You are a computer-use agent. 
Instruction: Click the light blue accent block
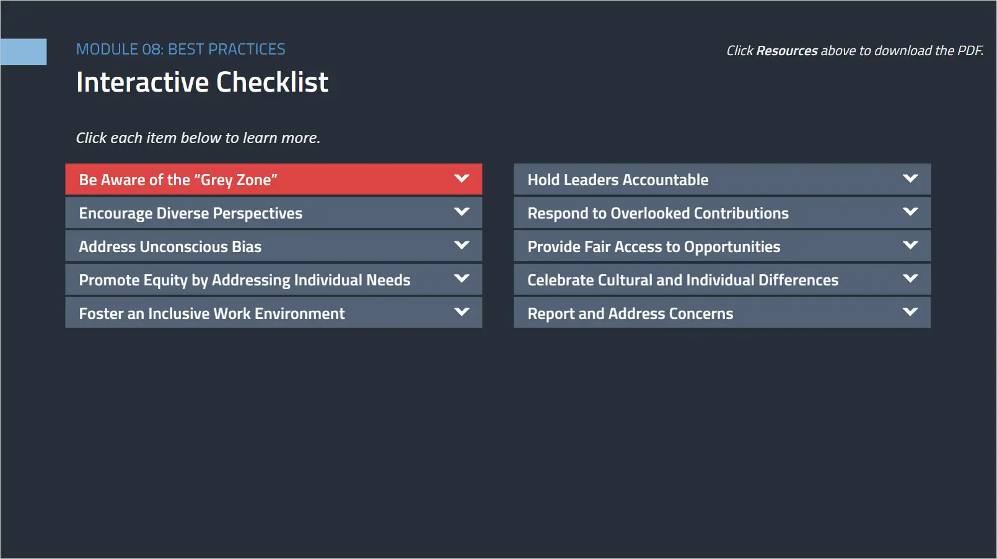tap(24, 52)
